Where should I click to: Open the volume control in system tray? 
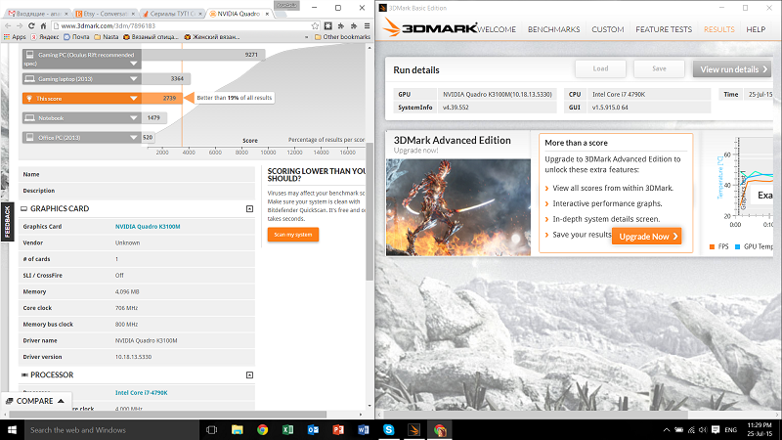pos(703,429)
